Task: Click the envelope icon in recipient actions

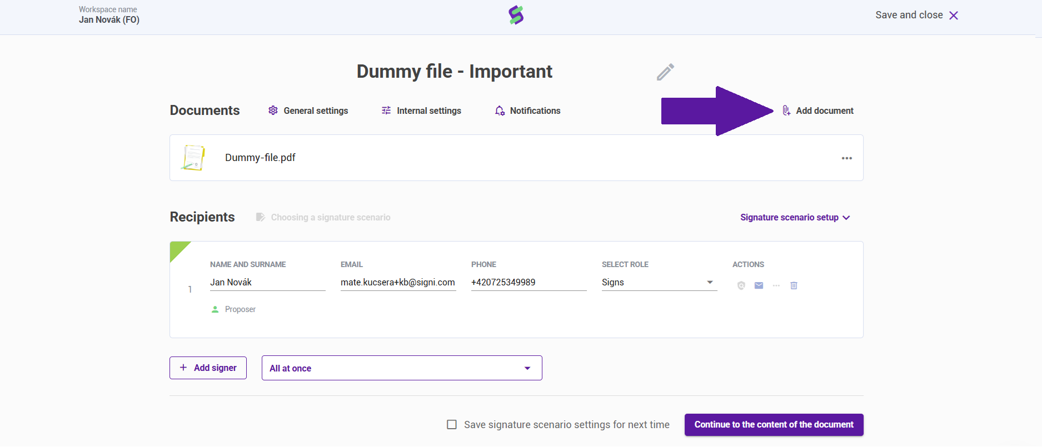Action: tap(759, 285)
